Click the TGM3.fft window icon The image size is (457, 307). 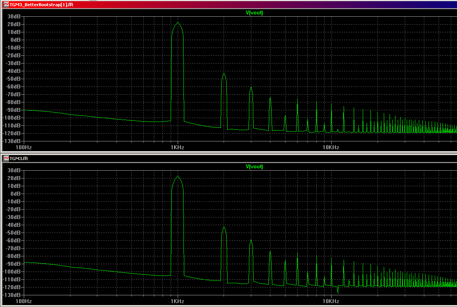tap(5, 158)
